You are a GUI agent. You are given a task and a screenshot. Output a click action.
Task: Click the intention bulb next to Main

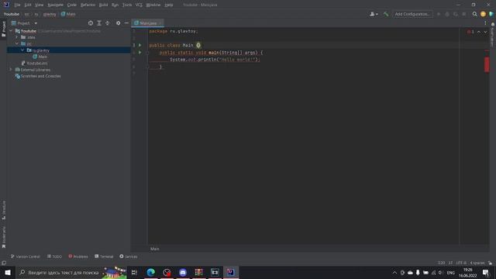(x=198, y=45)
